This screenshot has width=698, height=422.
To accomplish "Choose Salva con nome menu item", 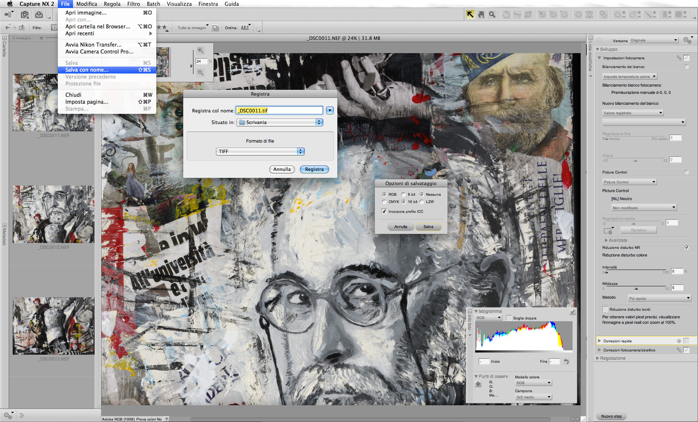I will click(x=107, y=70).
